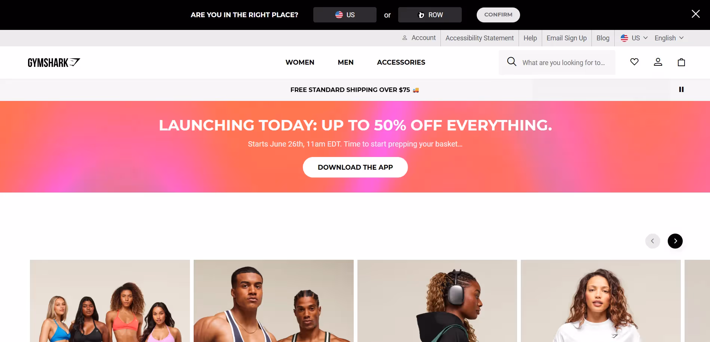Click the user profile icon in header

tap(658, 62)
